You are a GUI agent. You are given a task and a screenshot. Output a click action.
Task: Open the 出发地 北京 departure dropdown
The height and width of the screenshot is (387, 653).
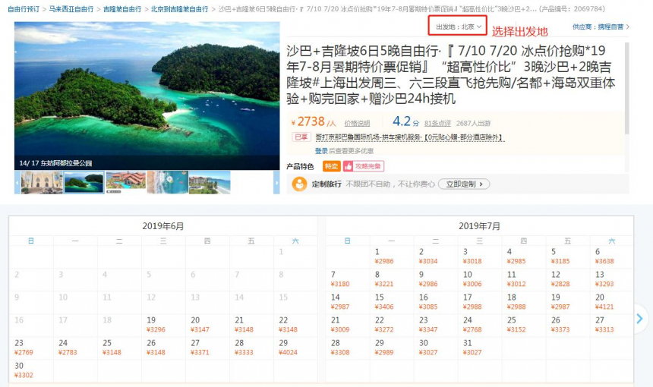point(458,27)
